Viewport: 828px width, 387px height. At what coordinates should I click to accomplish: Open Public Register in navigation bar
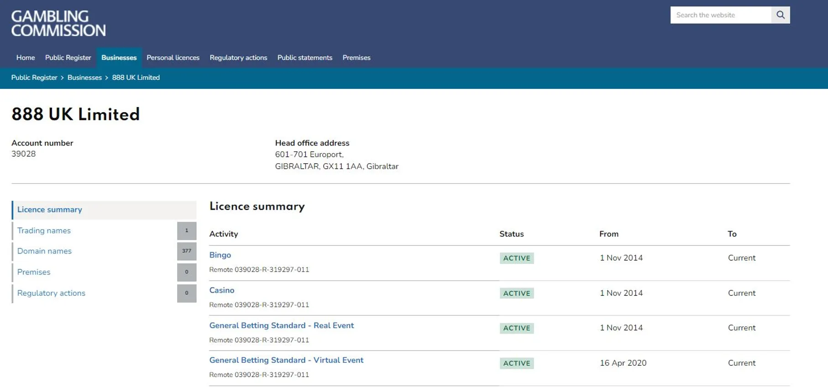tap(68, 58)
